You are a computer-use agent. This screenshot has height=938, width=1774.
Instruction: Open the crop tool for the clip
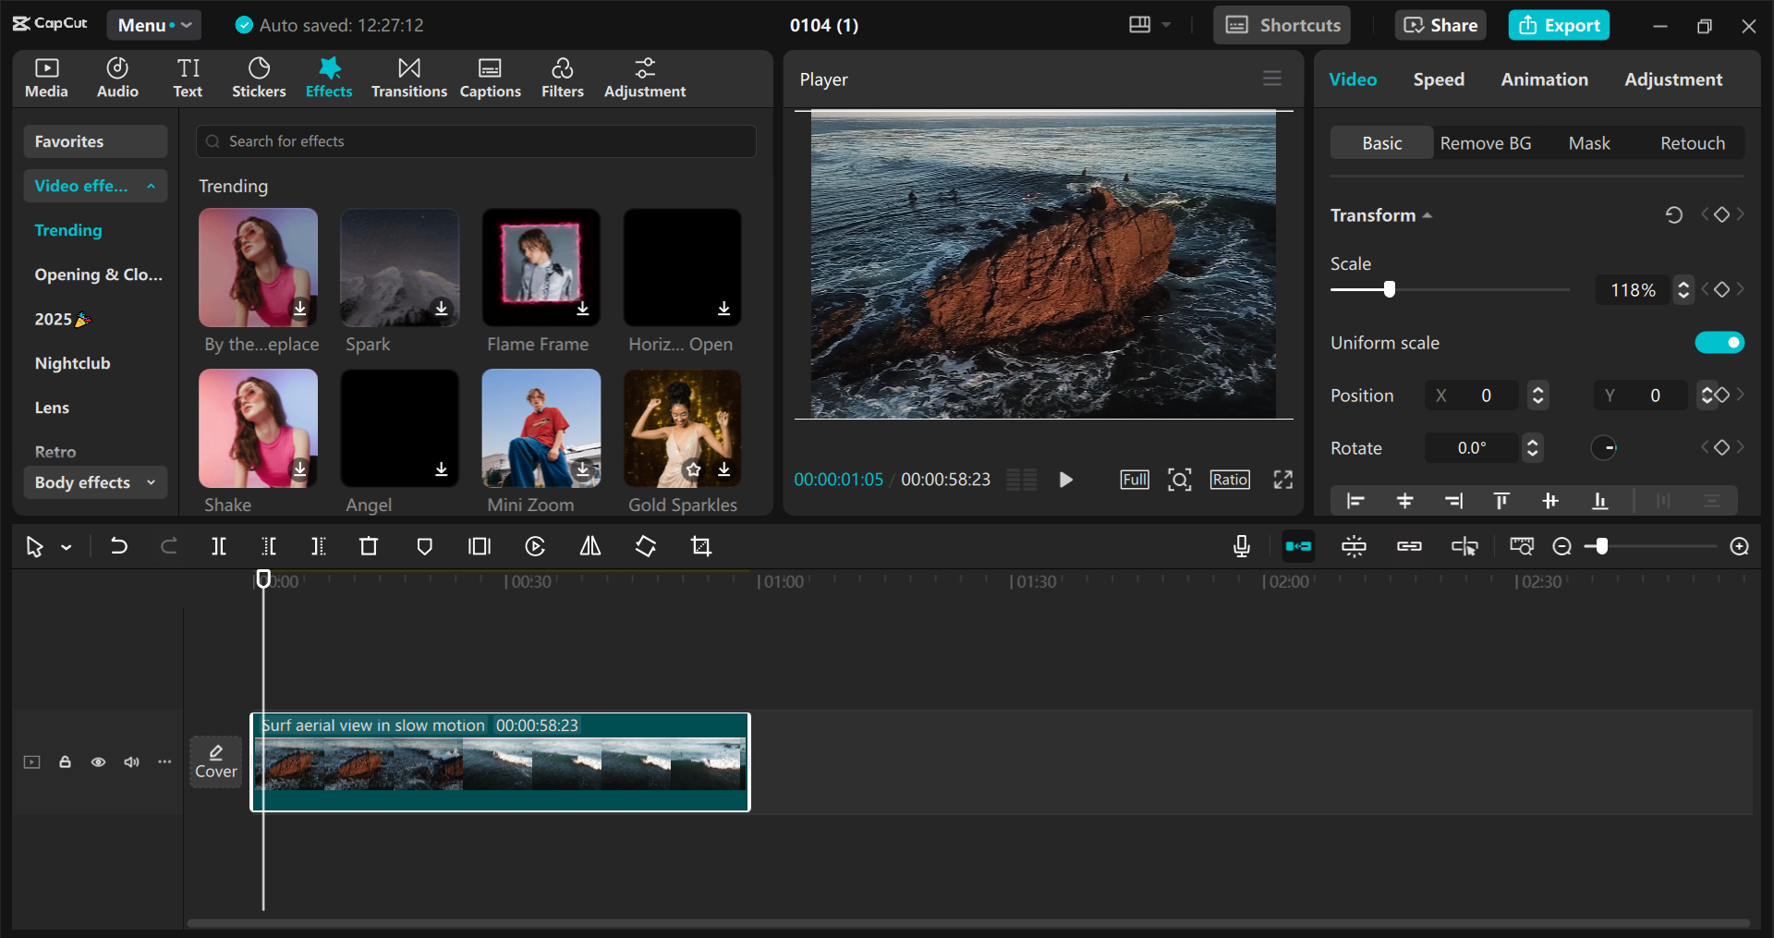[x=701, y=546]
